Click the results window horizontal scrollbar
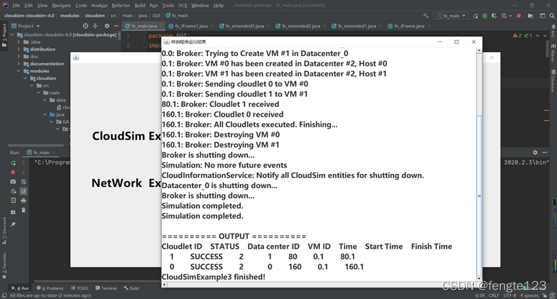This screenshot has width=557, height=299. tap(319, 284)
